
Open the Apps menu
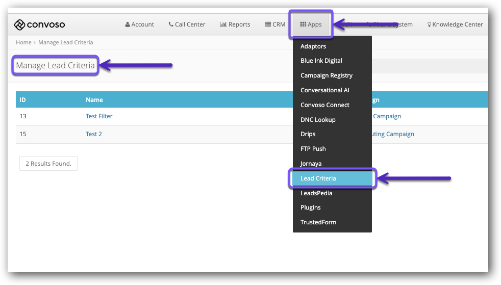[311, 24]
